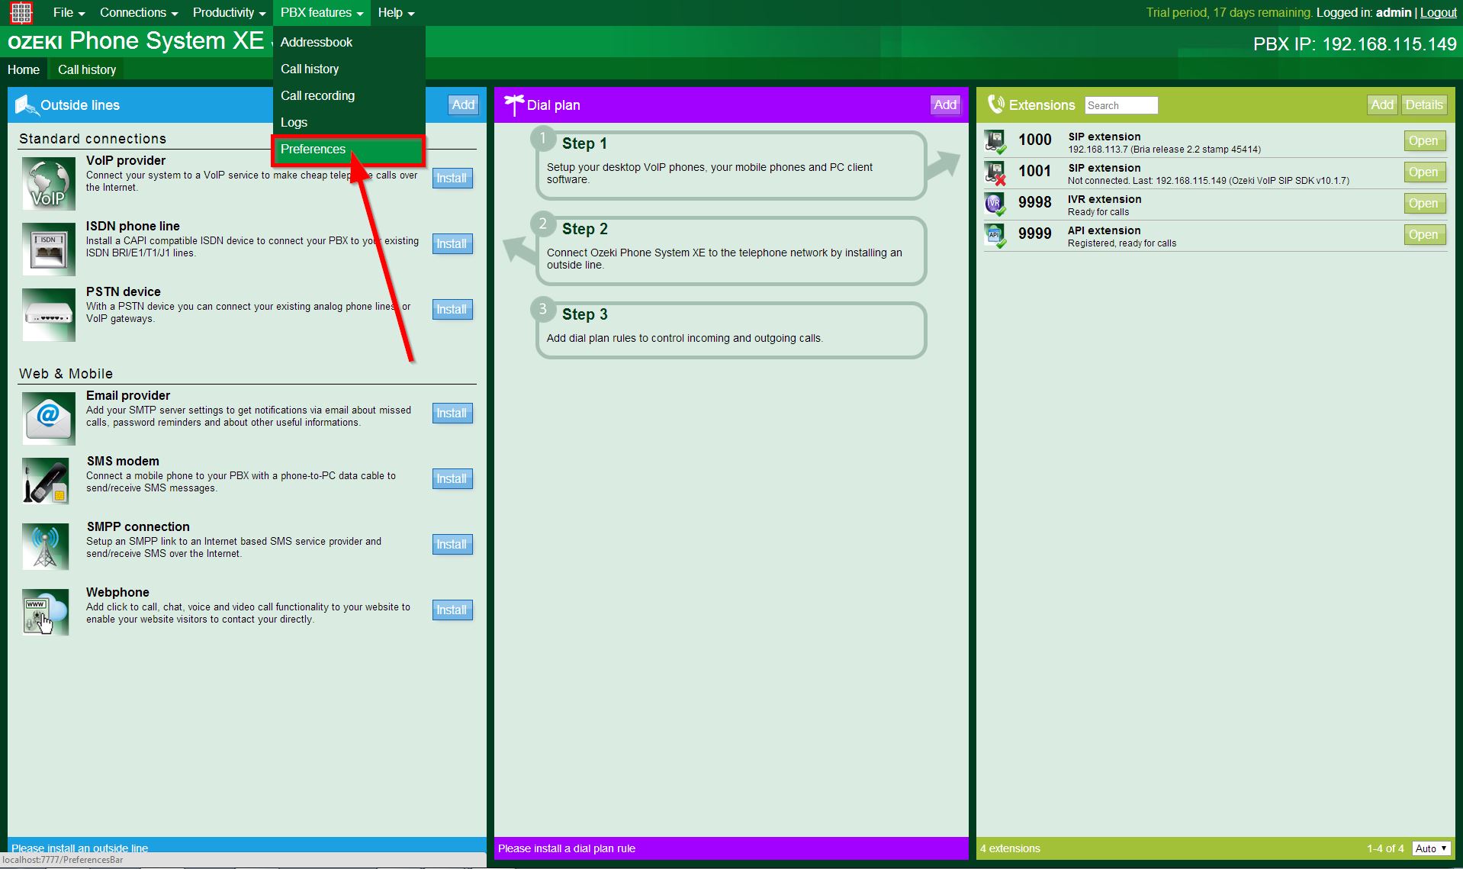The image size is (1463, 869).
Task: Install the VoIP provider connection
Action: click(x=452, y=178)
